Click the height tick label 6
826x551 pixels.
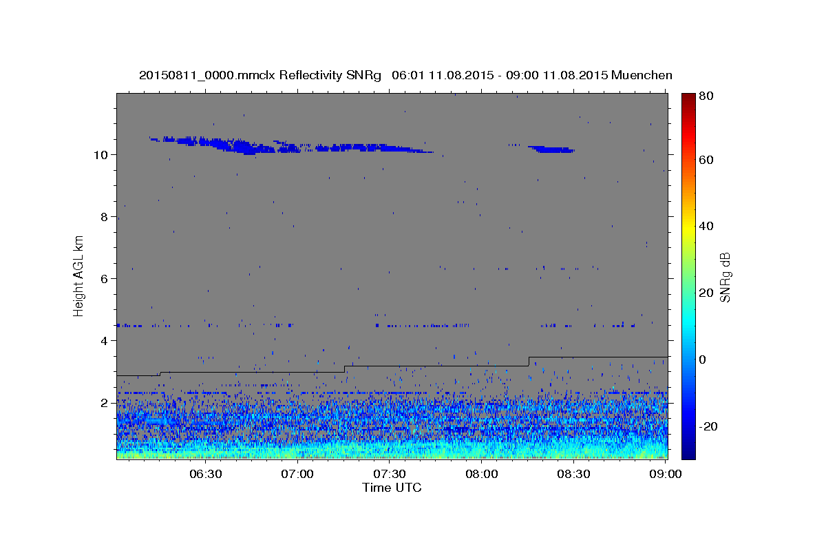click(x=103, y=278)
